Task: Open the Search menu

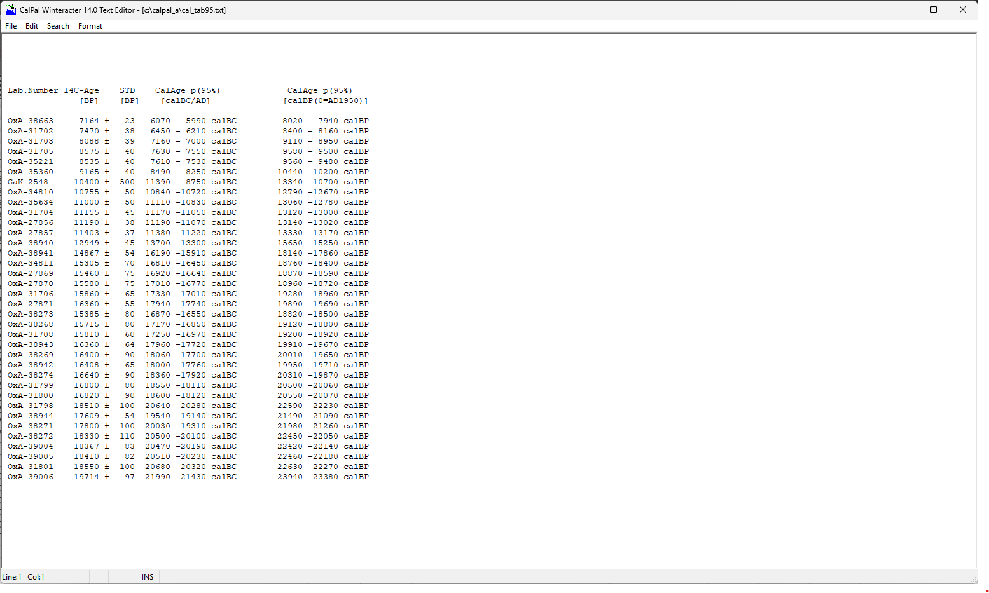Action: pyautogui.click(x=58, y=26)
